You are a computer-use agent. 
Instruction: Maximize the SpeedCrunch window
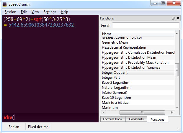coord(163,3)
